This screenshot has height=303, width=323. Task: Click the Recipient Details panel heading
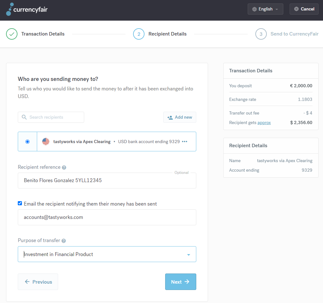point(248,146)
